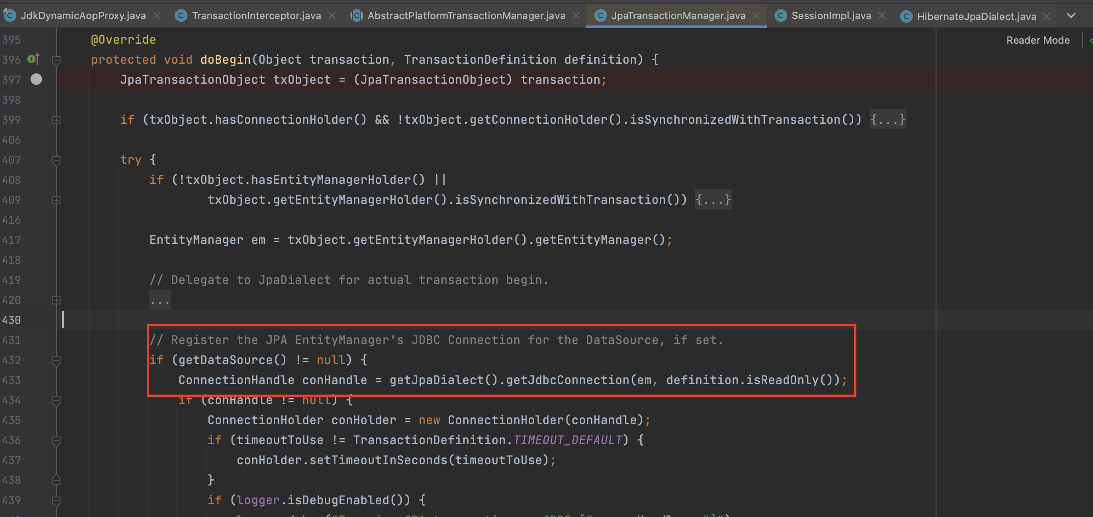Collapse the try block on line 407
Screen dimensions: 1093x517
[56, 160]
